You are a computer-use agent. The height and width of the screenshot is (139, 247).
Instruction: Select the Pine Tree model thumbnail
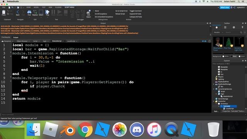(228, 42)
